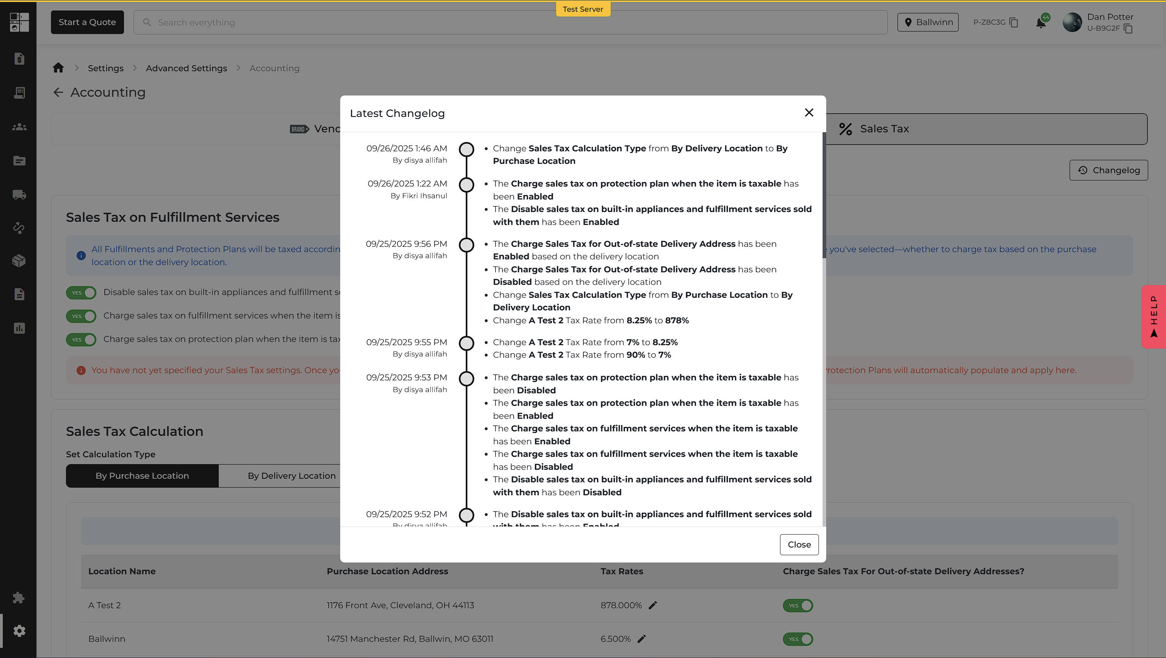Click the Accounting breadcrumb text
The height and width of the screenshot is (658, 1166).
point(274,68)
